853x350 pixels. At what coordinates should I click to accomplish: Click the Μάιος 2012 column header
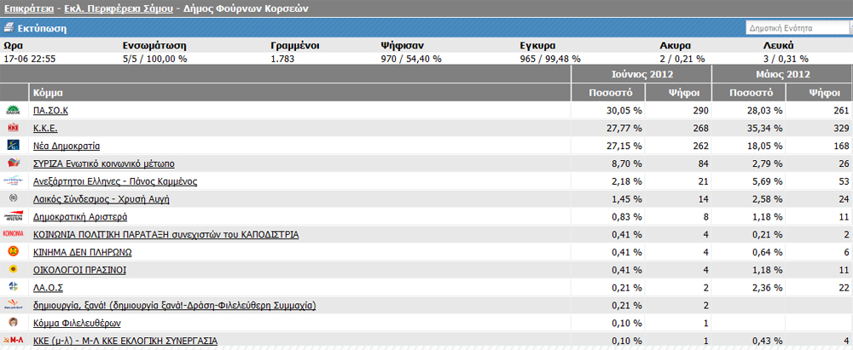coord(781,74)
